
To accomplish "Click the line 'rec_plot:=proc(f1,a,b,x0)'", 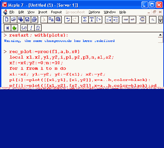I will (44, 52).
